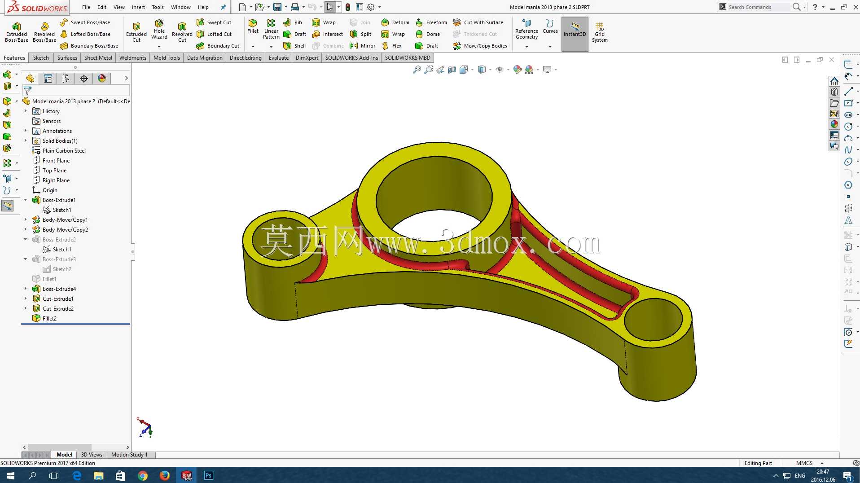The height and width of the screenshot is (483, 860).
Task: Select the Revolved Cut tool
Action: pos(182,32)
